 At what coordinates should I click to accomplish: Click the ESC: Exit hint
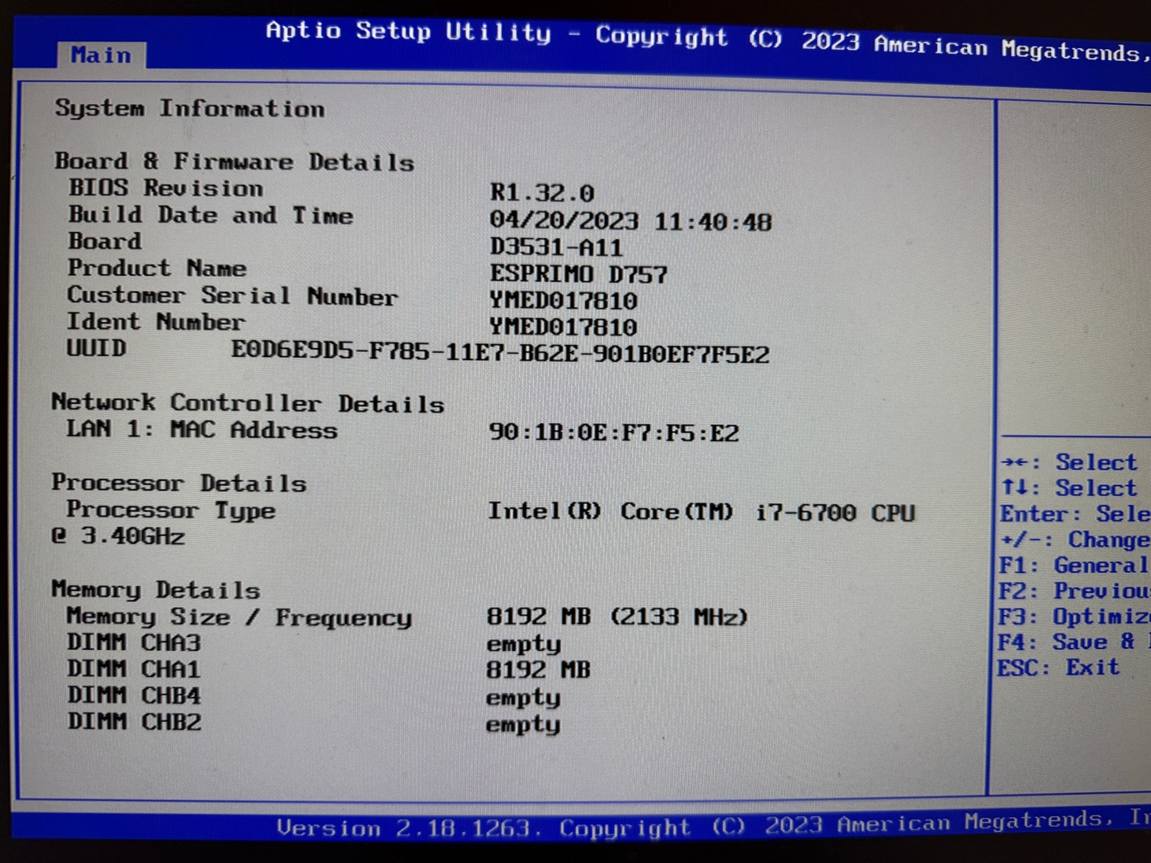(1058, 667)
